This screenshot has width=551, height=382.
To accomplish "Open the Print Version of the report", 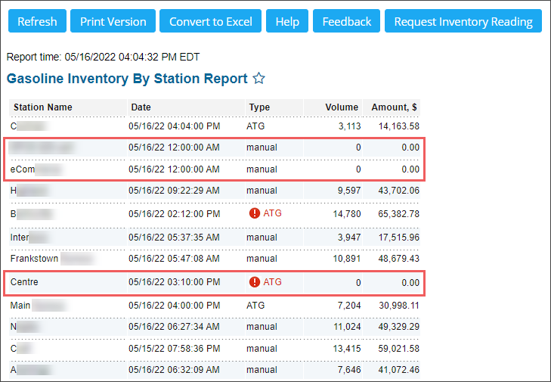I will 113,21.
